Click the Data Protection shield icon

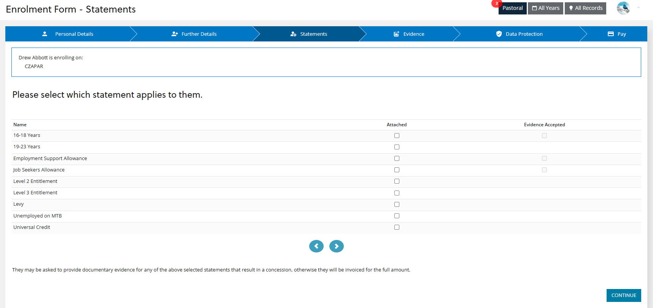coord(499,34)
